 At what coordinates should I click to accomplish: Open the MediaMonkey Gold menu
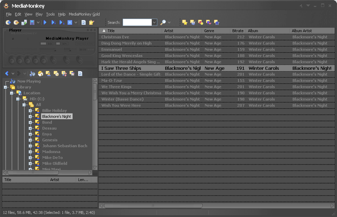[84, 14]
